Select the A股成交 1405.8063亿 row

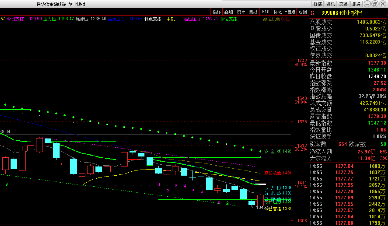click(x=348, y=22)
